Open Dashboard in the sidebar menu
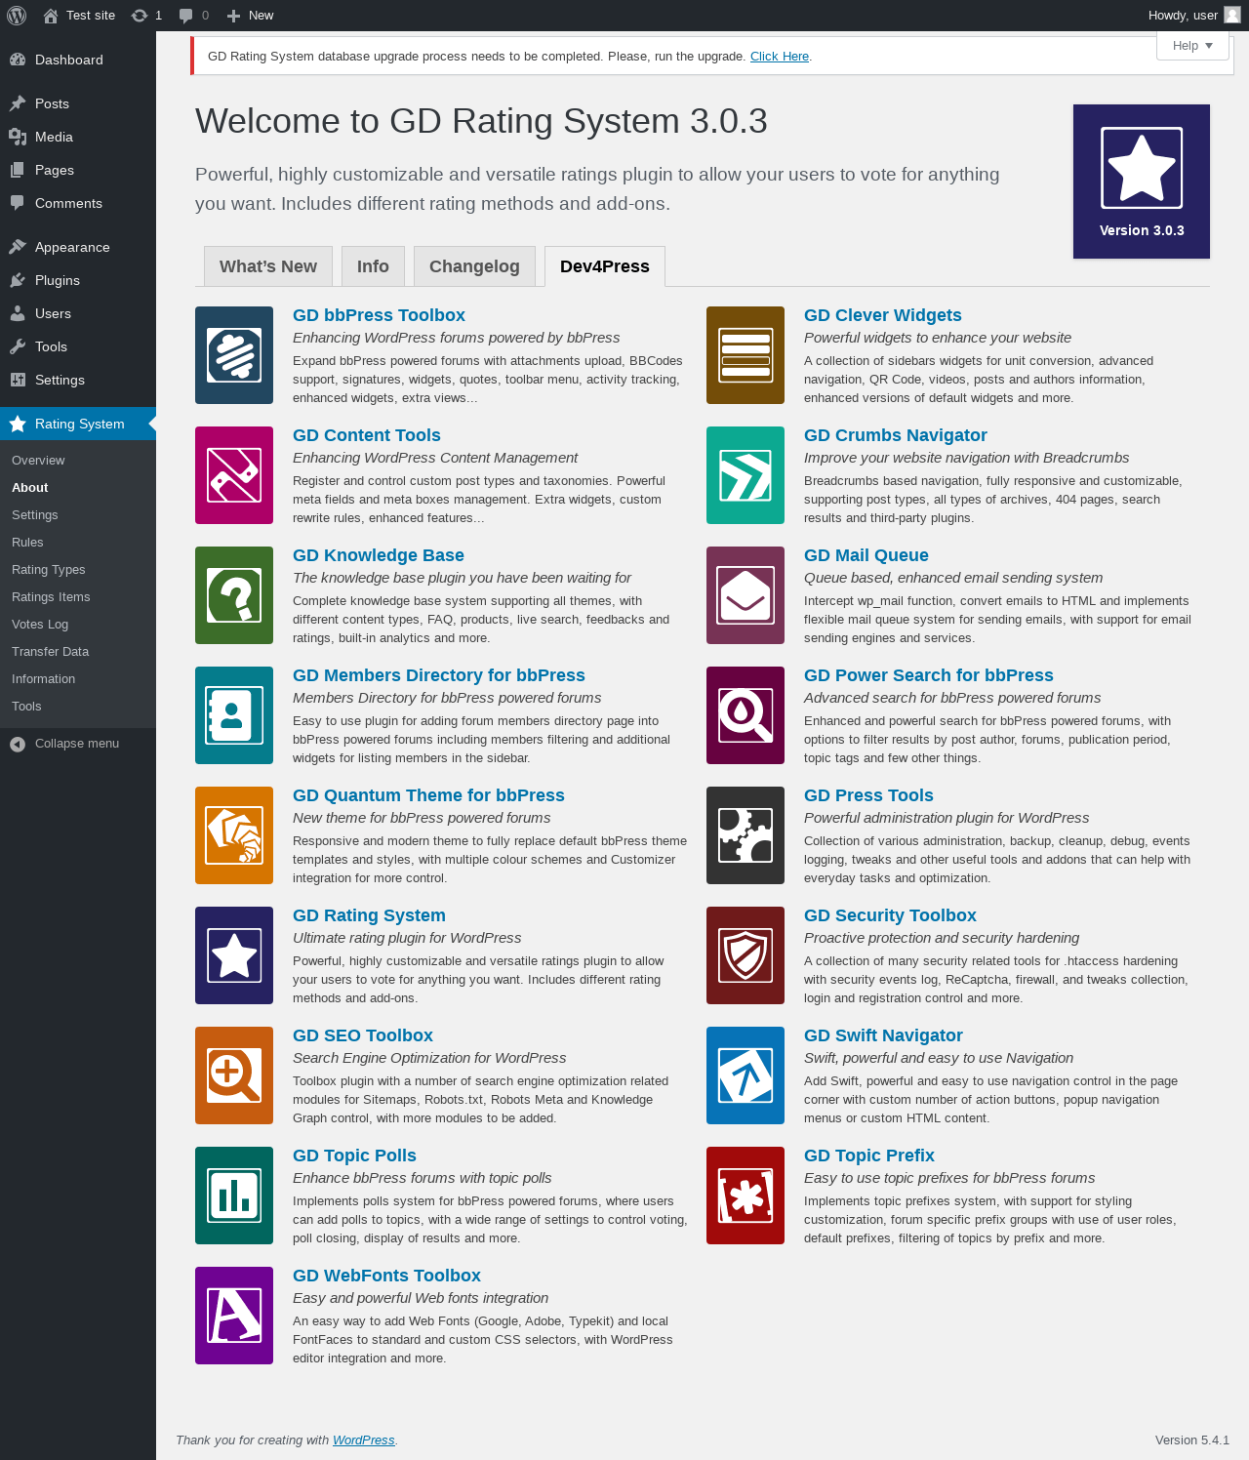The image size is (1249, 1460). pos(78,60)
